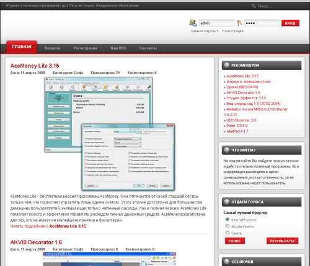Click the Регистрация! link under login form
The image size is (310, 266).
(x=233, y=31)
